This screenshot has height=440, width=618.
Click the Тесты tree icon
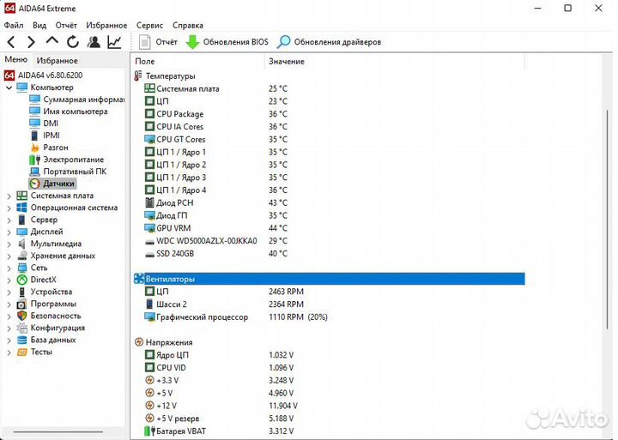22,353
